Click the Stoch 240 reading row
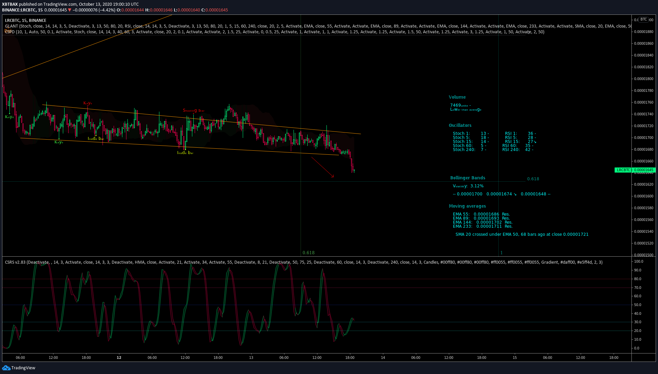The height and width of the screenshot is (374, 658). 469,150
